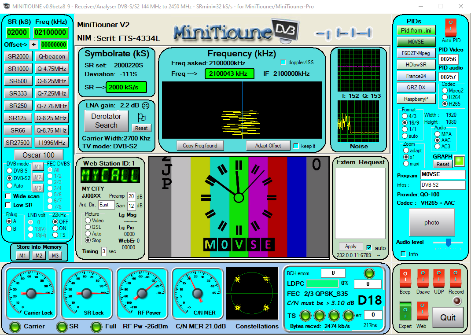Click the green Full LED indicator

click(96, 327)
